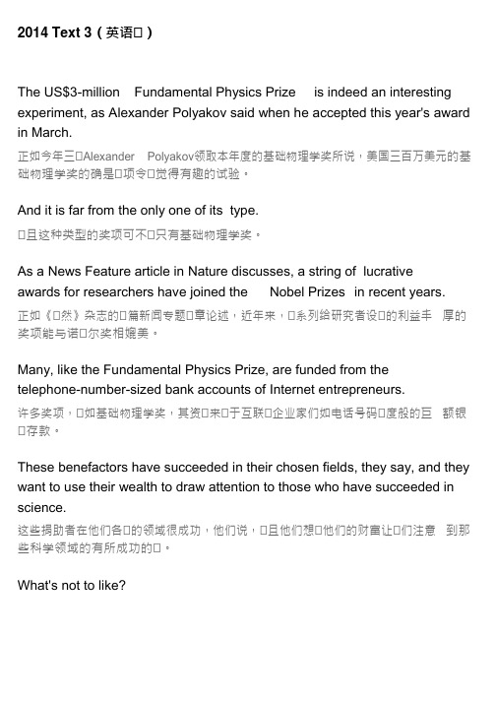Click the sentence 'And it is far from the only one'
496x702 pixels.
[x=105, y=211]
